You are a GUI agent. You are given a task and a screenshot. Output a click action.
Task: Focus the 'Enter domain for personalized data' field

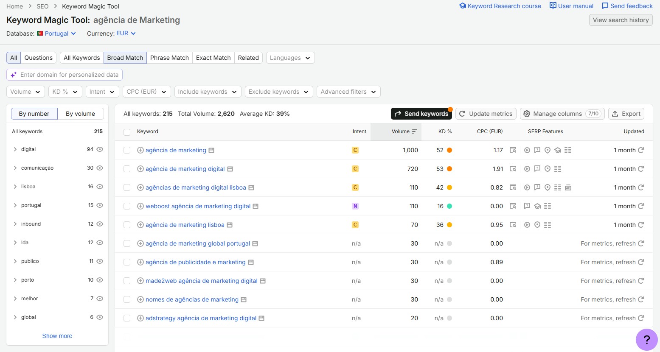tap(65, 75)
